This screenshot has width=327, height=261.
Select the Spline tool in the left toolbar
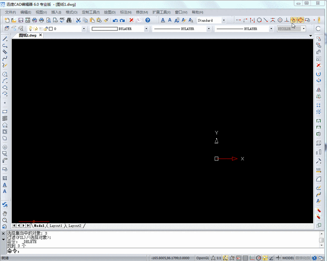click(5, 59)
